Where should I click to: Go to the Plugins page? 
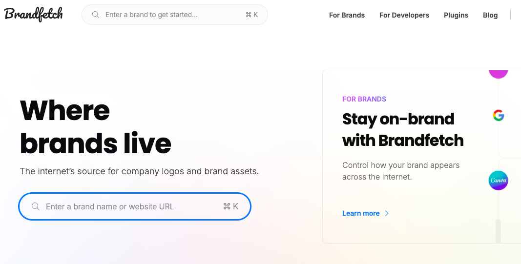pos(456,15)
